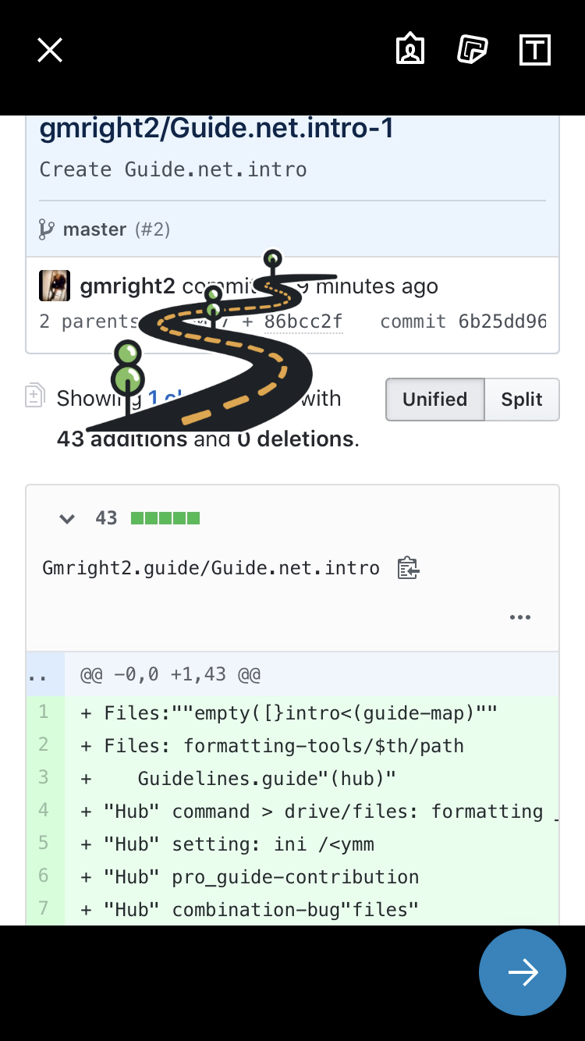Image resolution: width=585 pixels, height=1041 pixels.
Task: Copy the file path using the clipboard icon
Action: point(407,567)
